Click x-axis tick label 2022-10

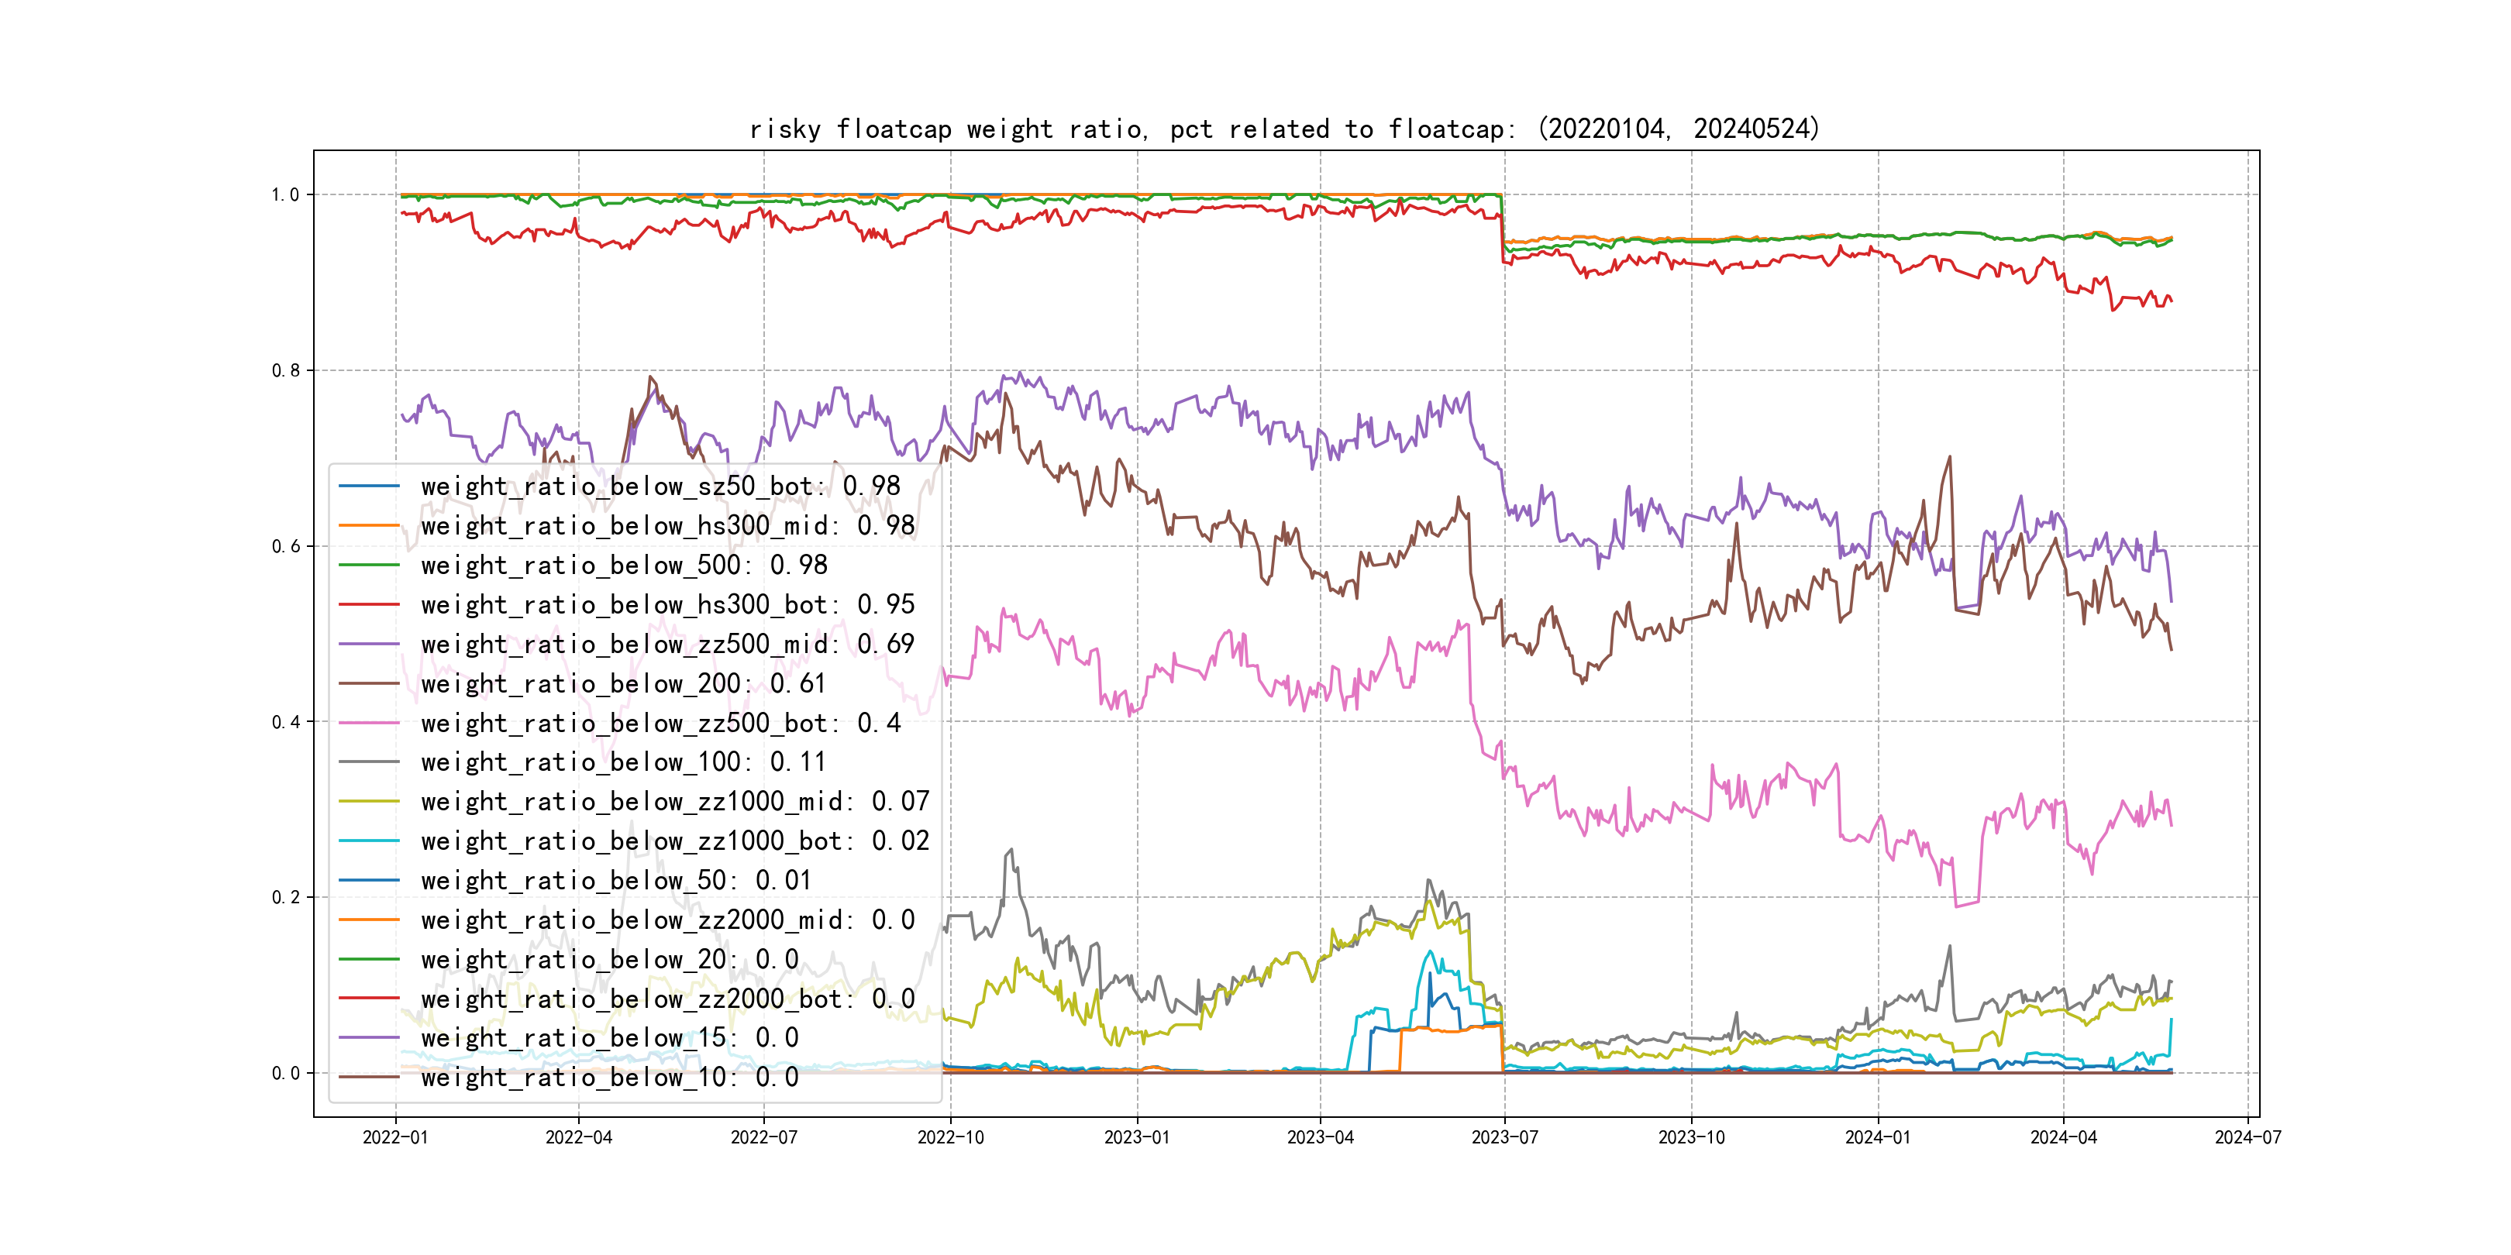coord(950,1137)
